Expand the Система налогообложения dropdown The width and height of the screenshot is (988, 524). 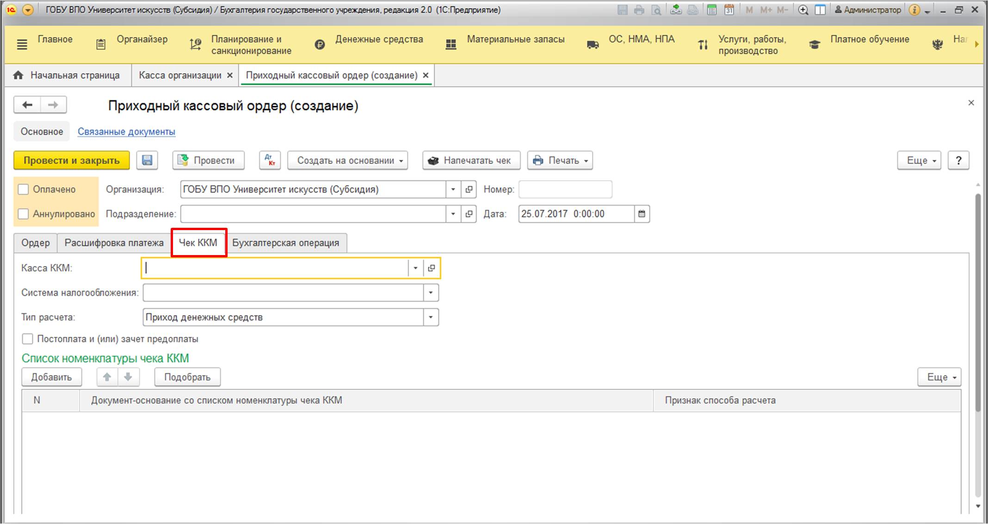click(x=431, y=293)
